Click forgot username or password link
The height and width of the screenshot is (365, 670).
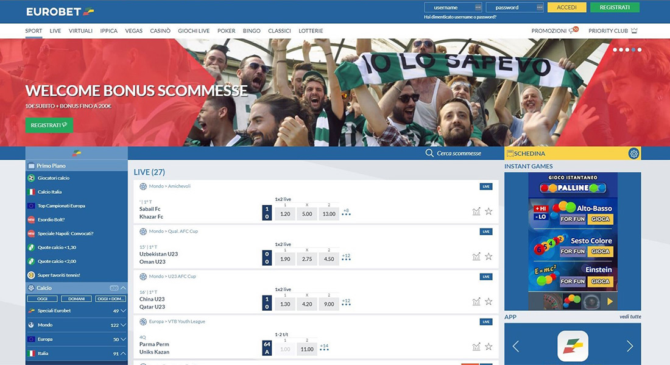click(460, 17)
